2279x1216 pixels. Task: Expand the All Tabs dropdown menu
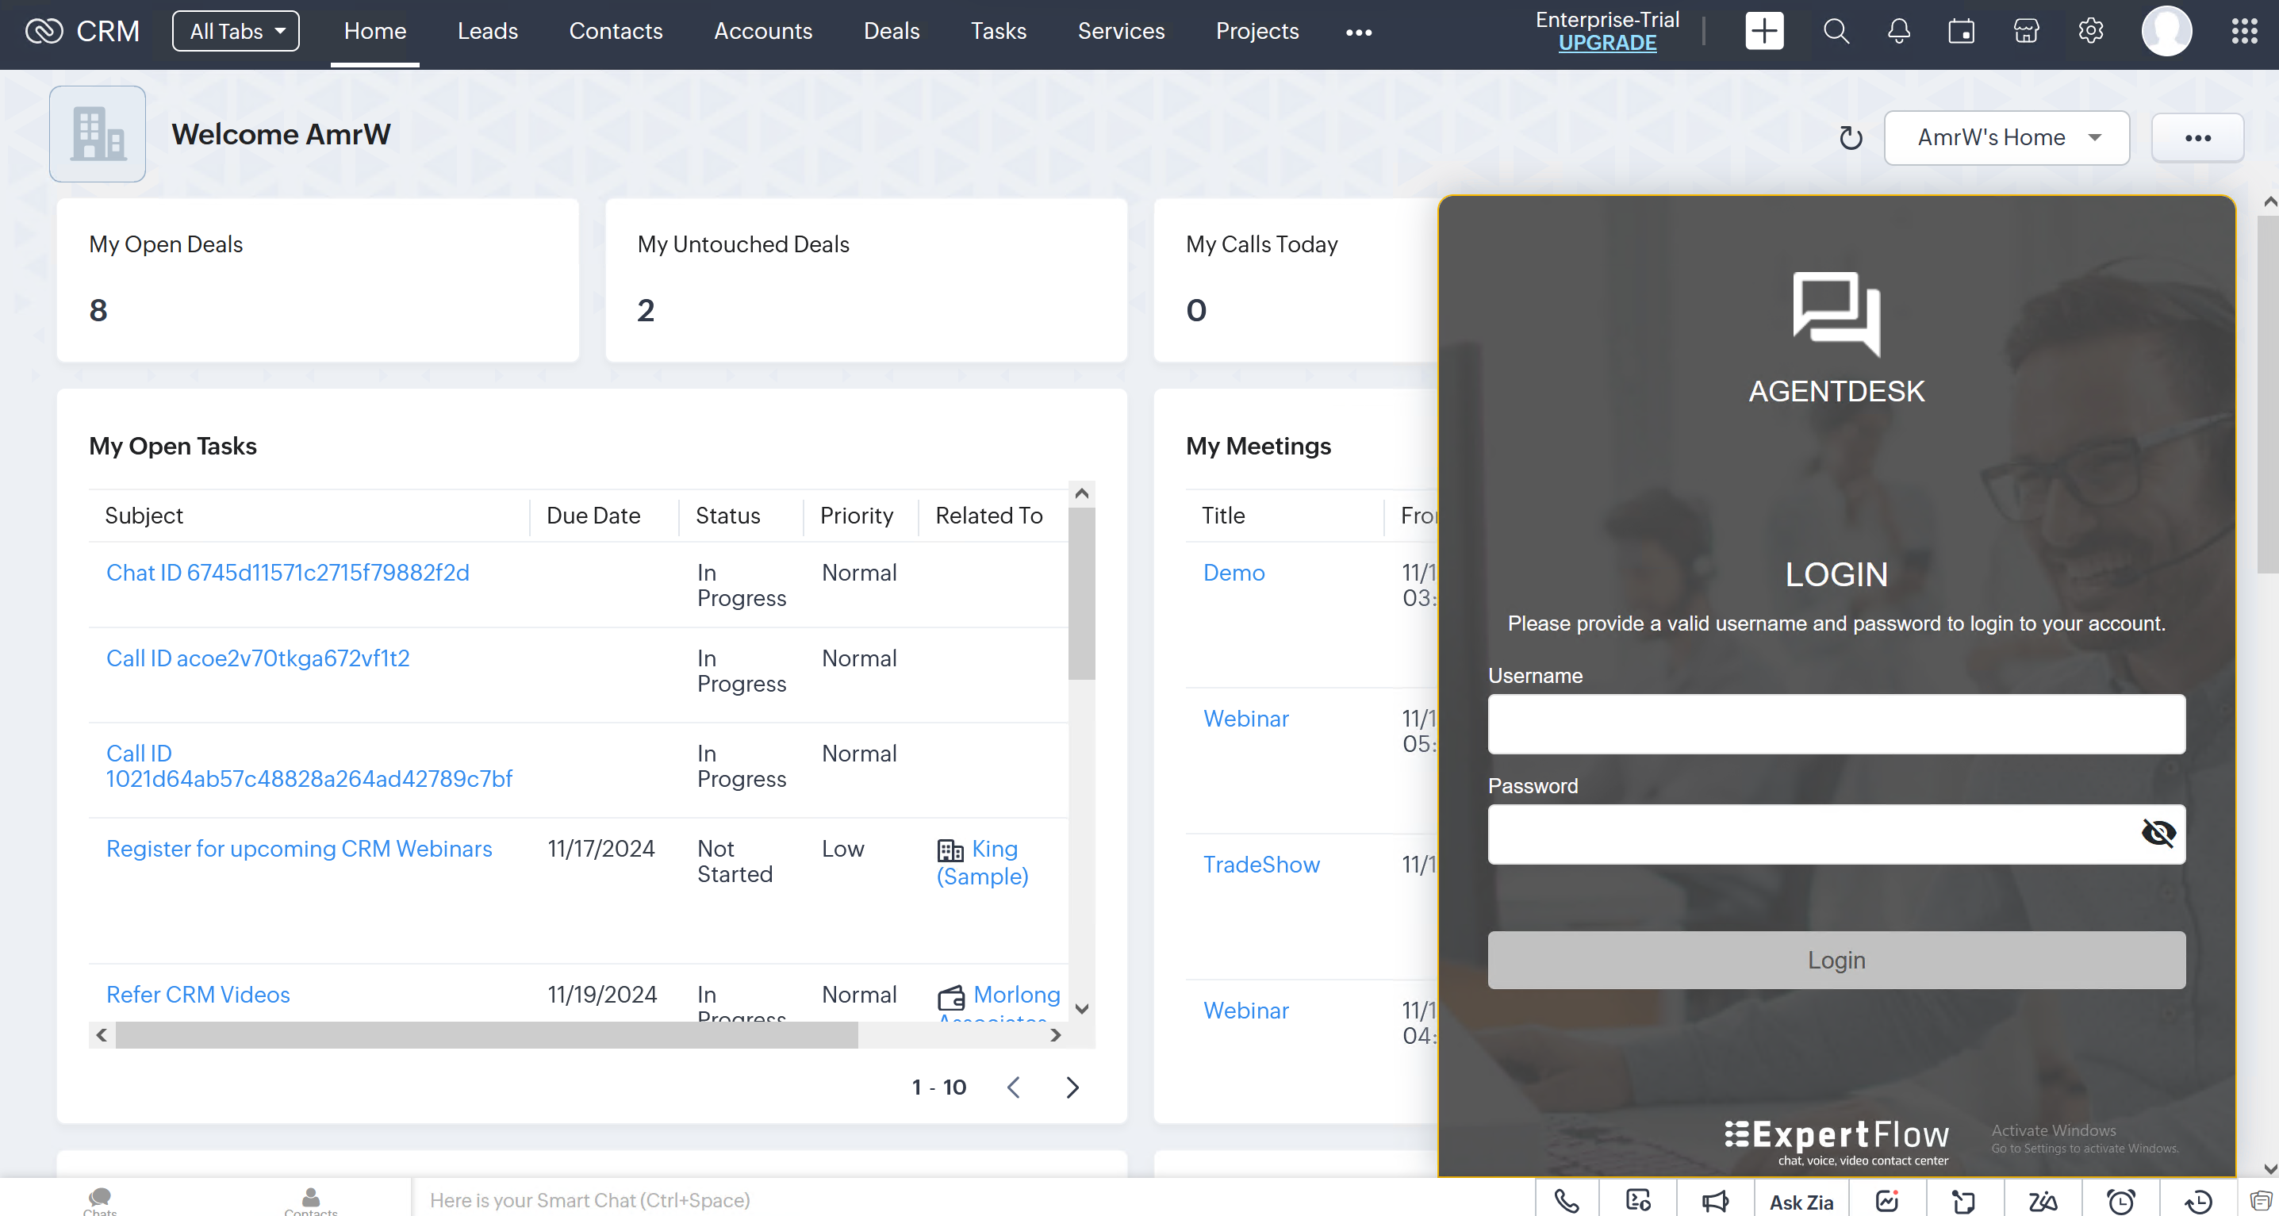234,29
